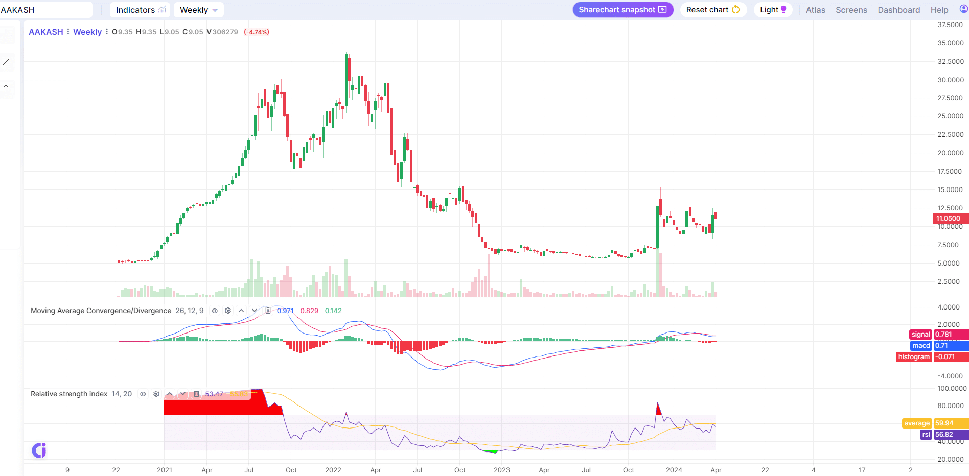Open the Indicators panel
The height and width of the screenshot is (476, 969).
pyautogui.click(x=141, y=10)
